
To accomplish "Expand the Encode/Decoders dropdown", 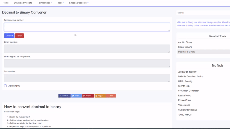I will click(x=79, y=3).
